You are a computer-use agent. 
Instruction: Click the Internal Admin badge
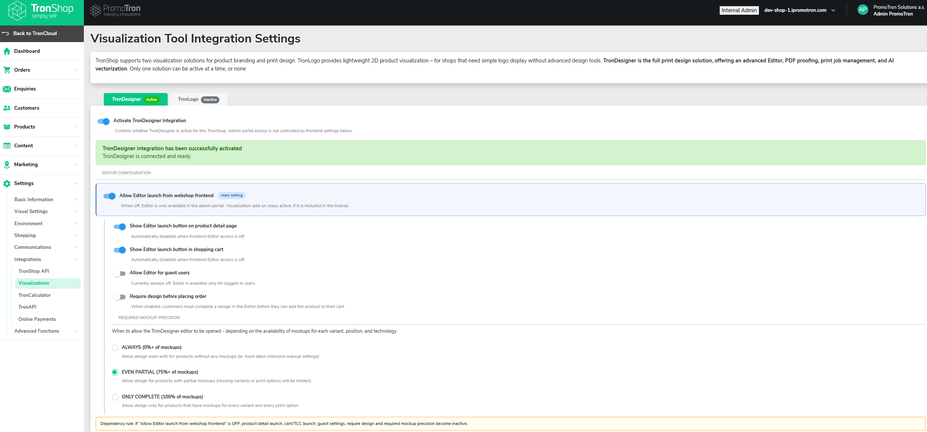click(739, 10)
